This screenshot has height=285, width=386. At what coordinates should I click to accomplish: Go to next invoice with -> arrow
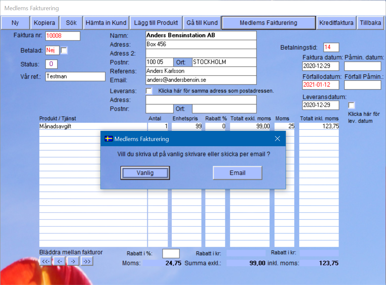pyautogui.click(x=73, y=261)
